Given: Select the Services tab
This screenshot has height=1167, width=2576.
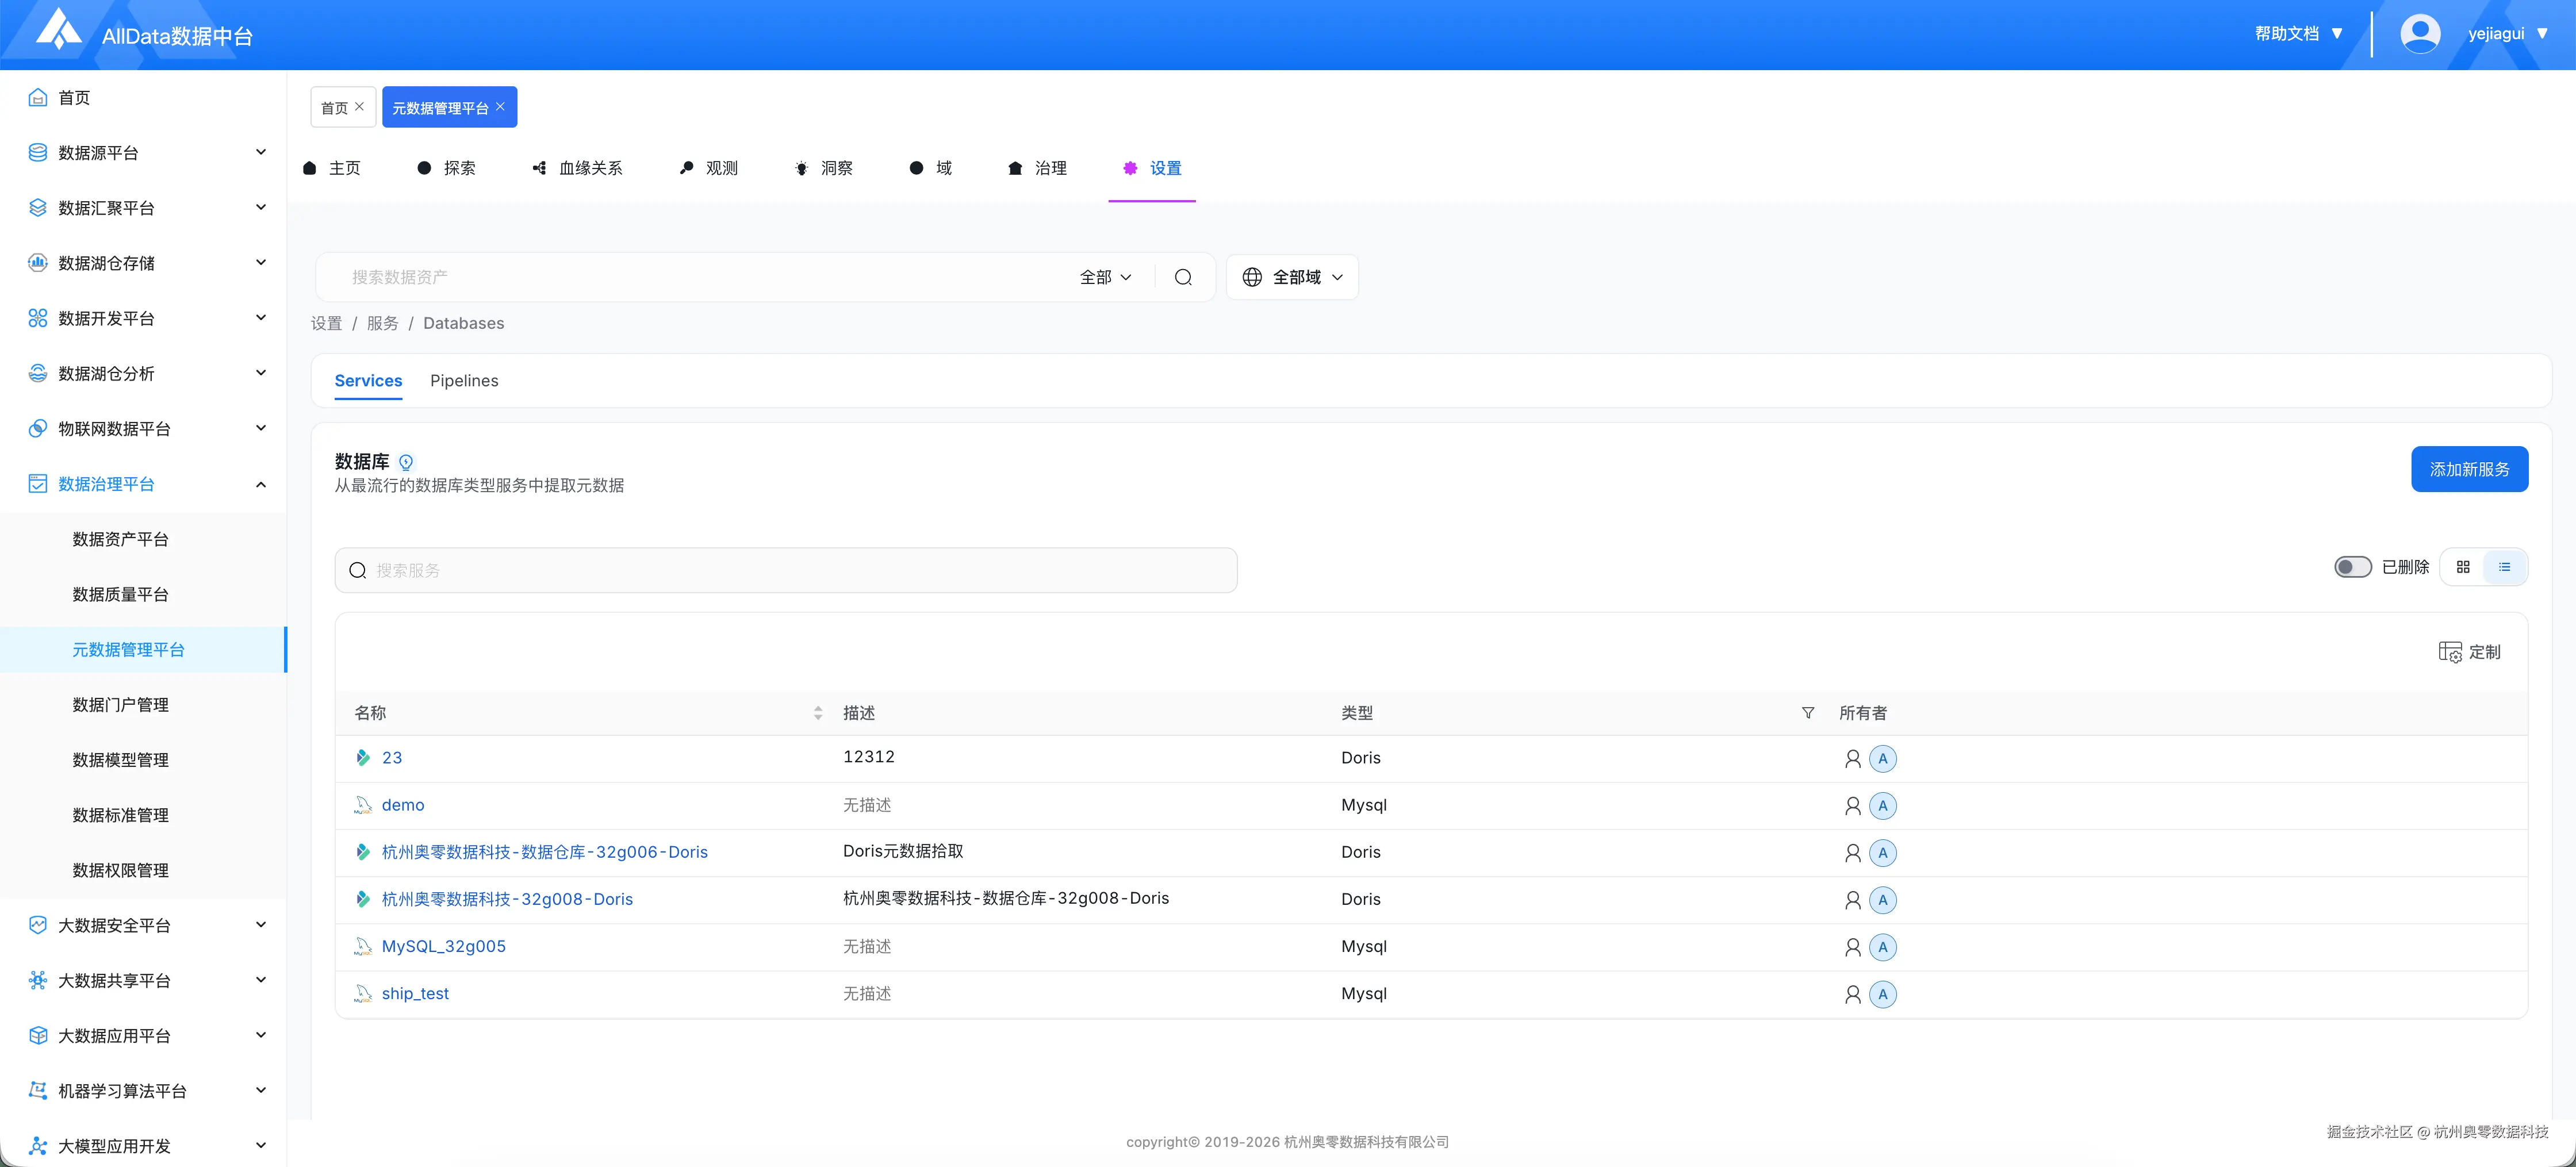Looking at the screenshot, I should point(368,381).
